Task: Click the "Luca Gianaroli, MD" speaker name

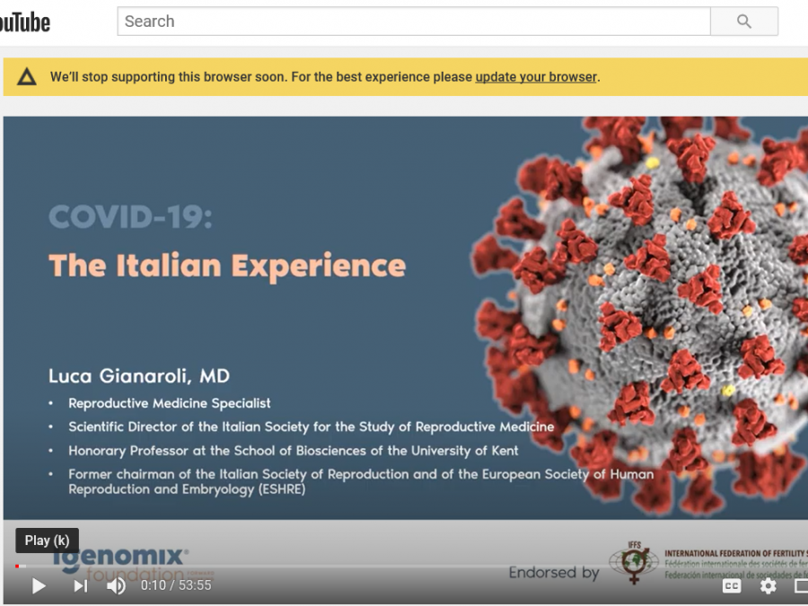Action: [139, 375]
